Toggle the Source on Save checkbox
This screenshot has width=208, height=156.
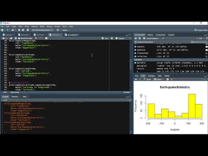click(x=19, y=38)
